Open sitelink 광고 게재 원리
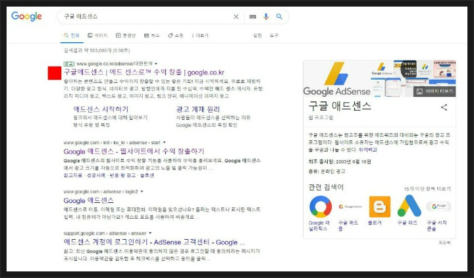 tap(198, 109)
